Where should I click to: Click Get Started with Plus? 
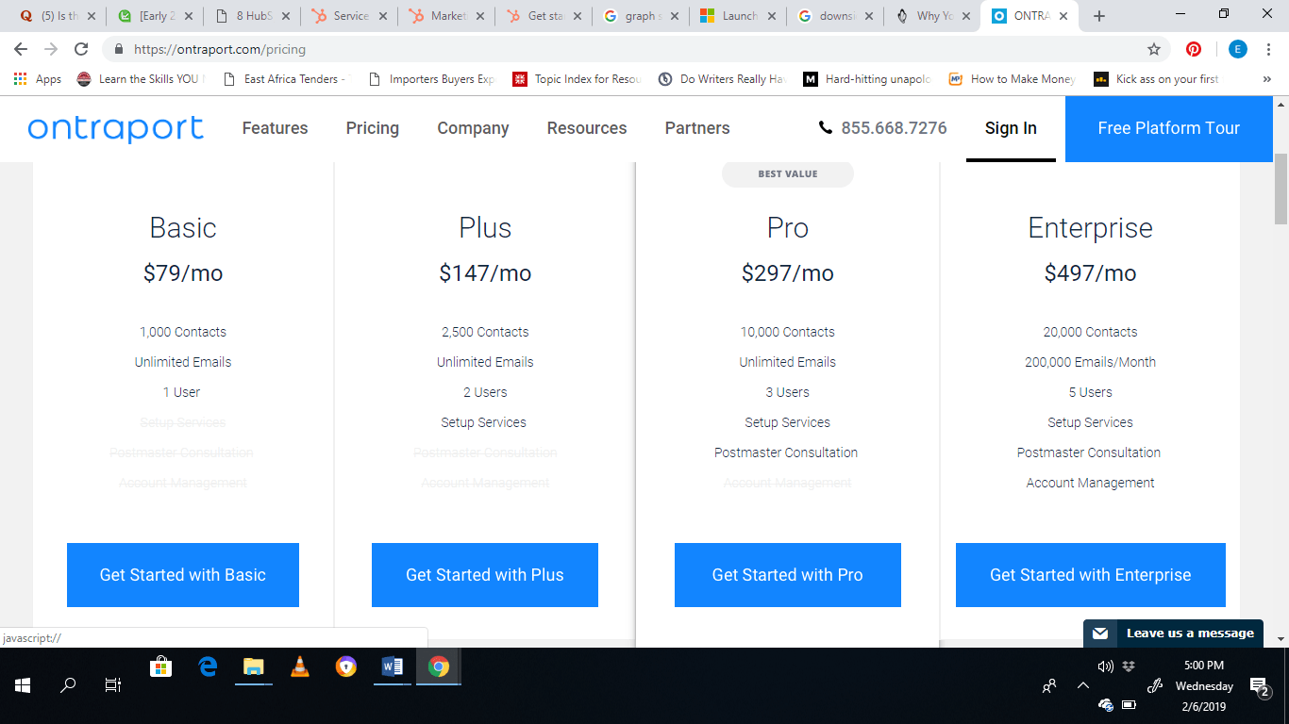(485, 575)
